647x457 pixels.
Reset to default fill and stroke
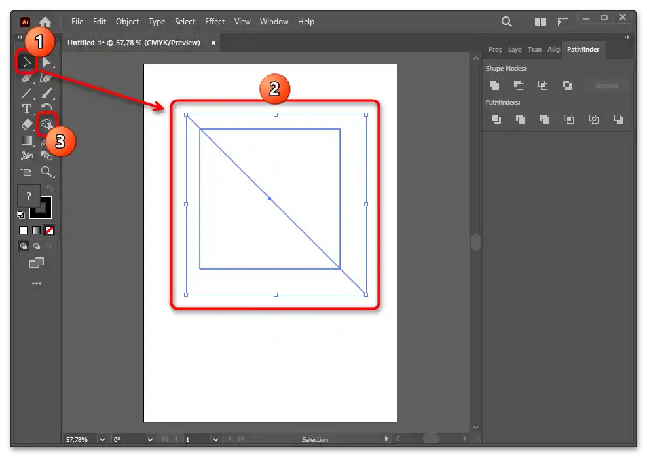tap(21, 214)
